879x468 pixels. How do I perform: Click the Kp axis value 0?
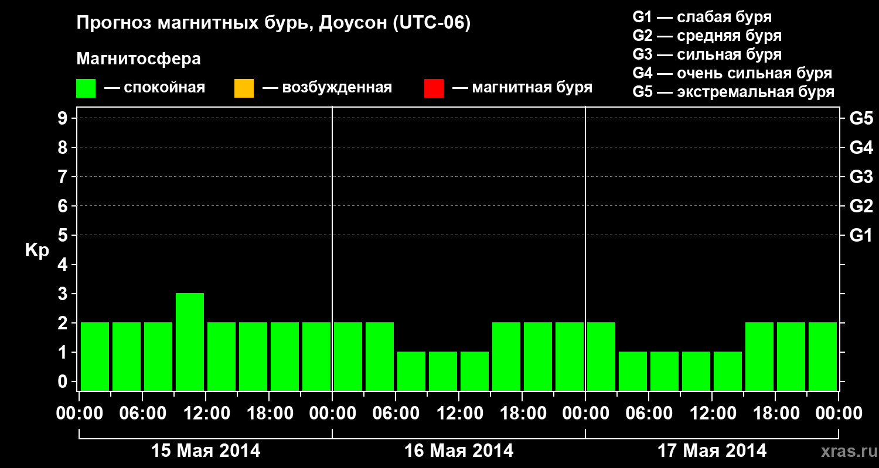pyautogui.click(x=64, y=381)
